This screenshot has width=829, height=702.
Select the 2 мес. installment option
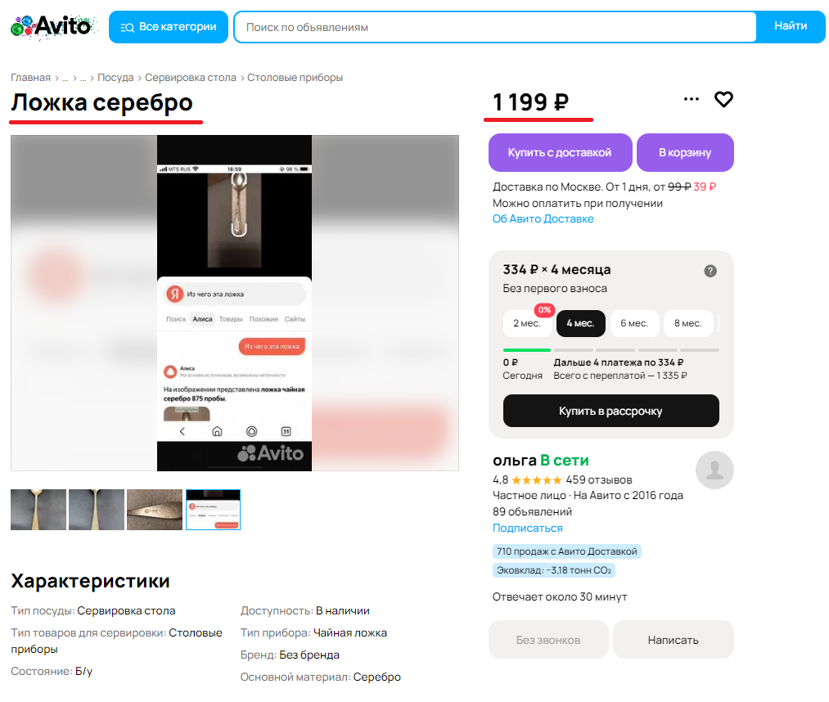[x=527, y=323]
